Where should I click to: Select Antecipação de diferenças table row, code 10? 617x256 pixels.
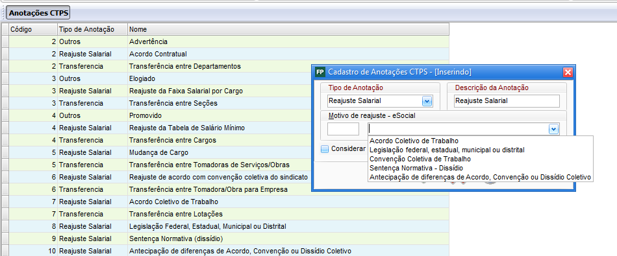[225, 251]
